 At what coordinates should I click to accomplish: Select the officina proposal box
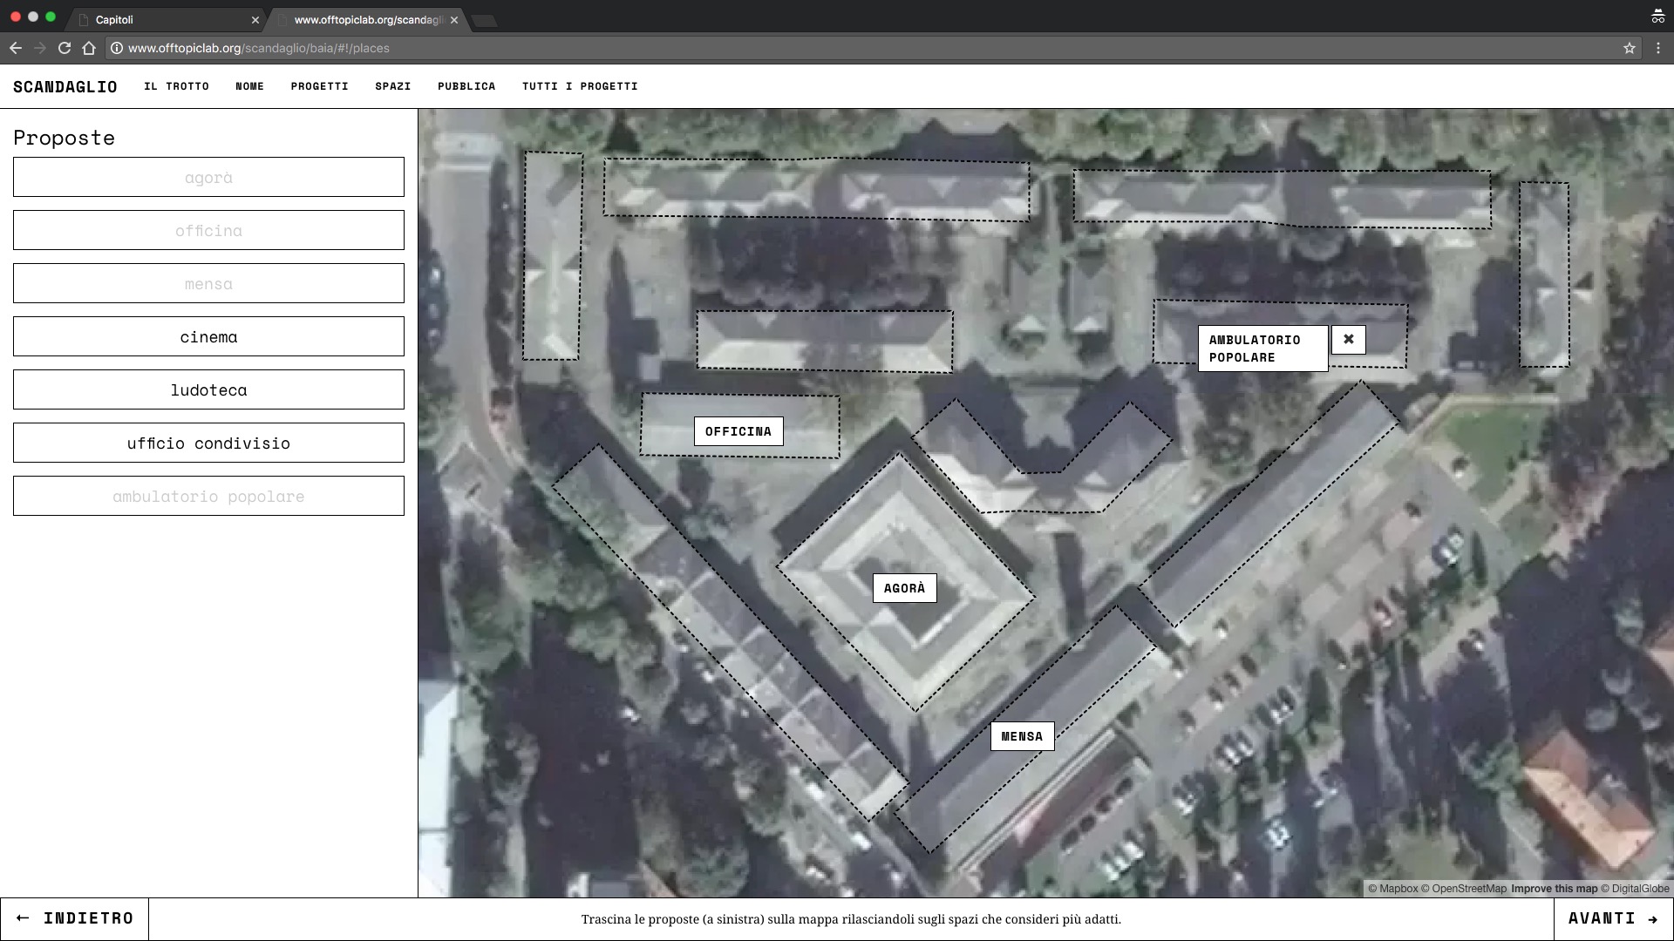pyautogui.click(x=208, y=230)
